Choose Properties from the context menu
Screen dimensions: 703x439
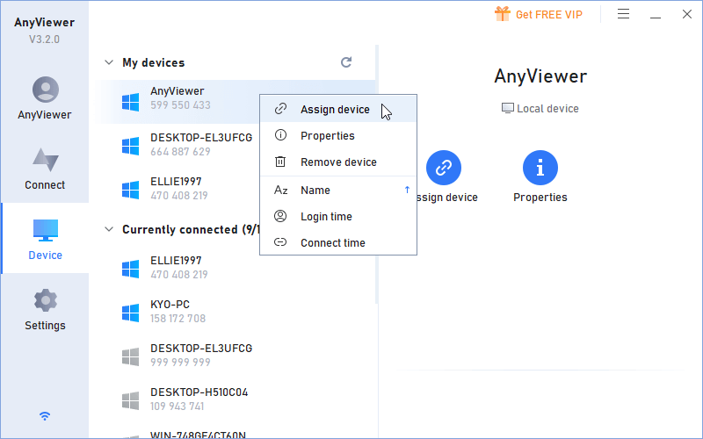pos(327,136)
